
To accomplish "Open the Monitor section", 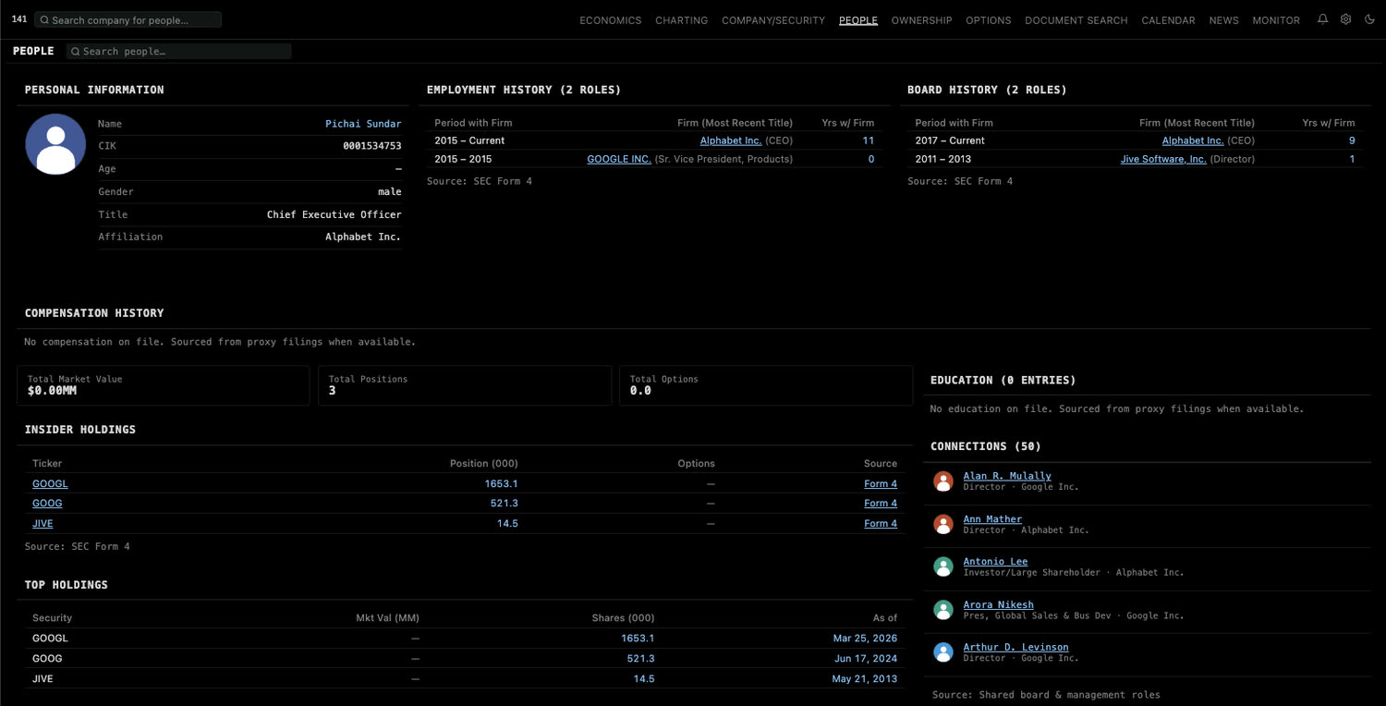I will tap(1276, 20).
